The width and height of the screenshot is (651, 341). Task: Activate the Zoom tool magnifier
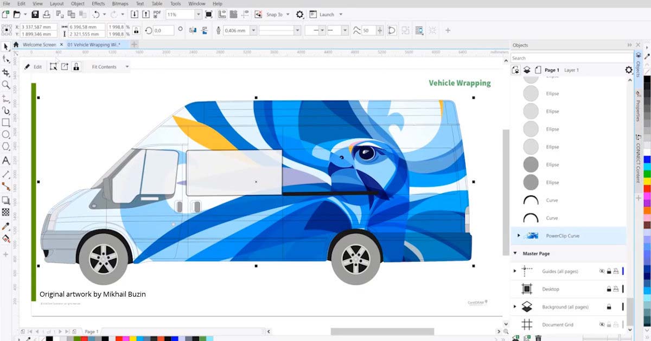6,85
